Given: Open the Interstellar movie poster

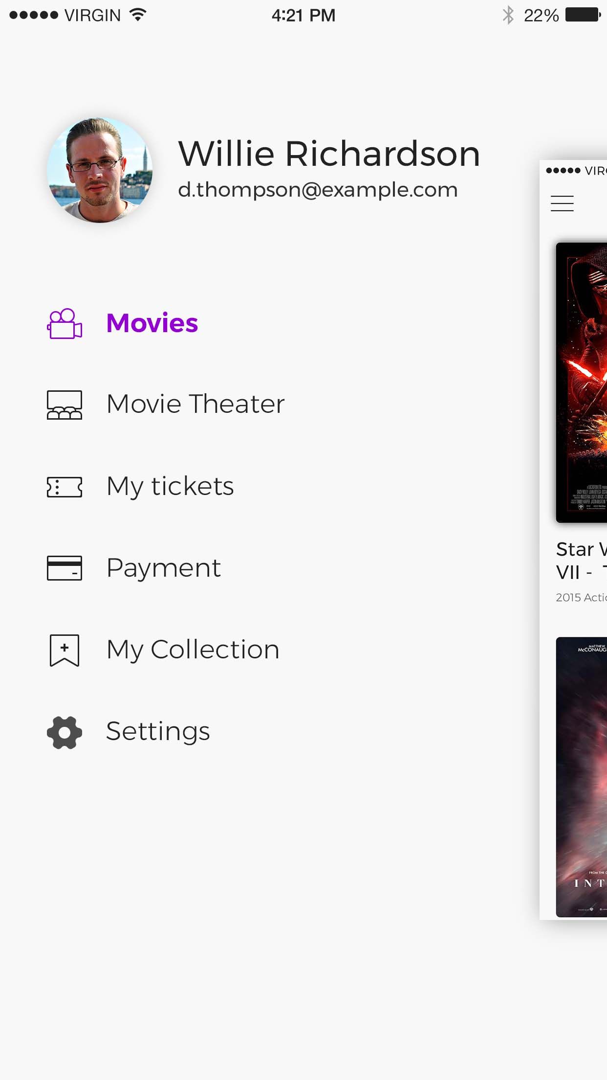Looking at the screenshot, I should coord(582,777).
